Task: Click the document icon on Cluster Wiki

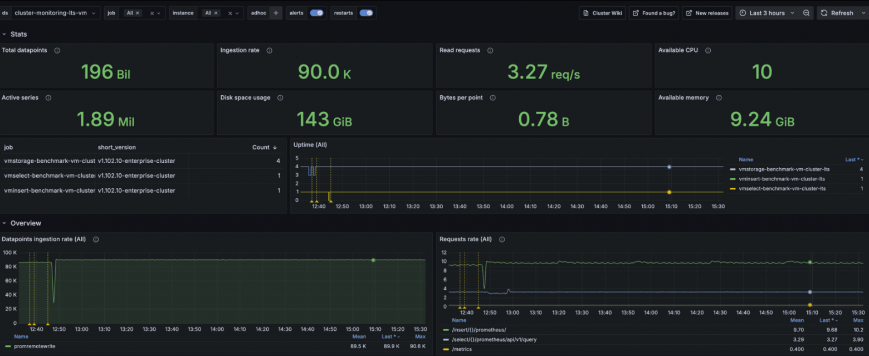Action: (x=586, y=13)
